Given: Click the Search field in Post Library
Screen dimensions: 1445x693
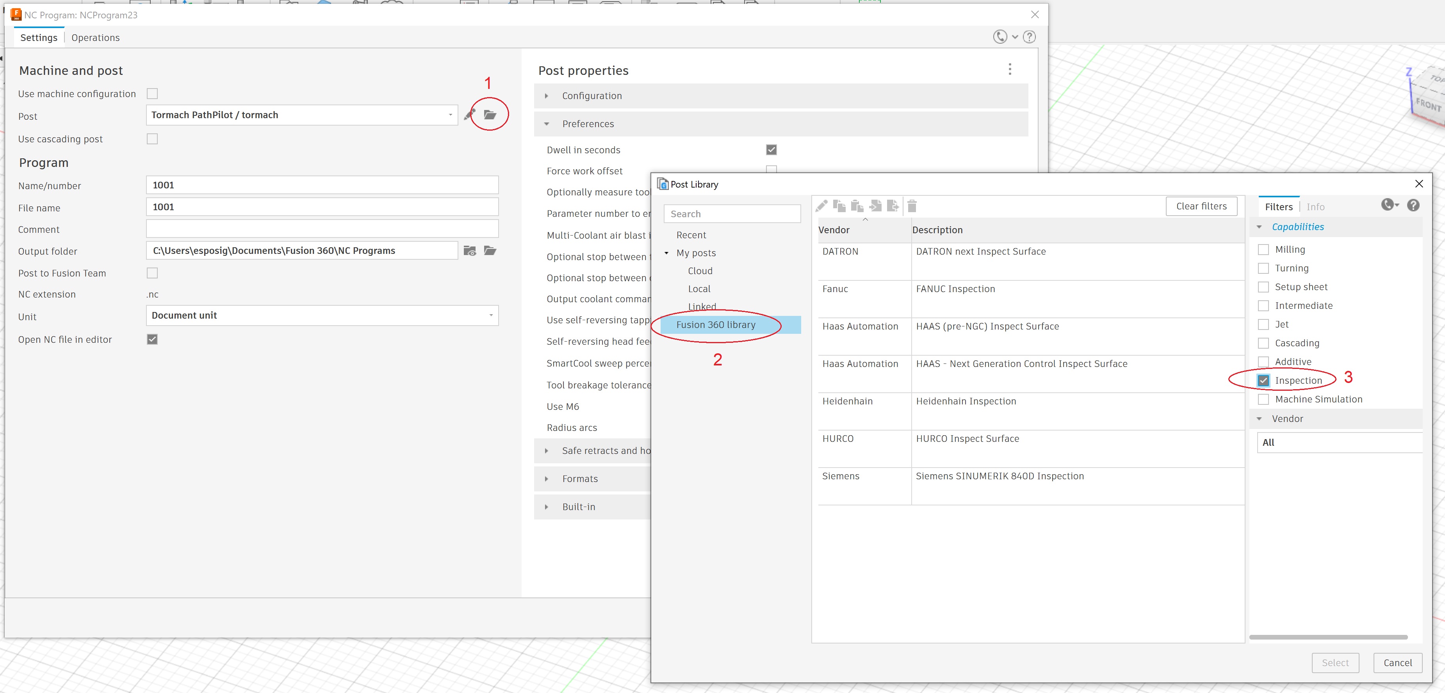Looking at the screenshot, I should [x=732, y=214].
